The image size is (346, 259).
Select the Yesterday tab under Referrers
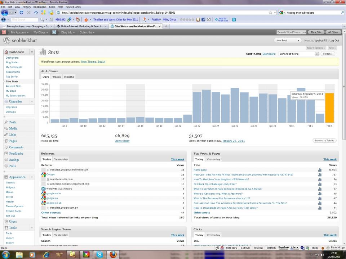61,159
